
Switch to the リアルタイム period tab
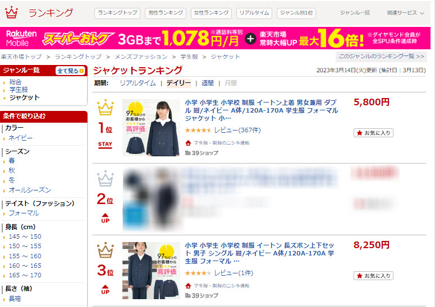tap(138, 83)
